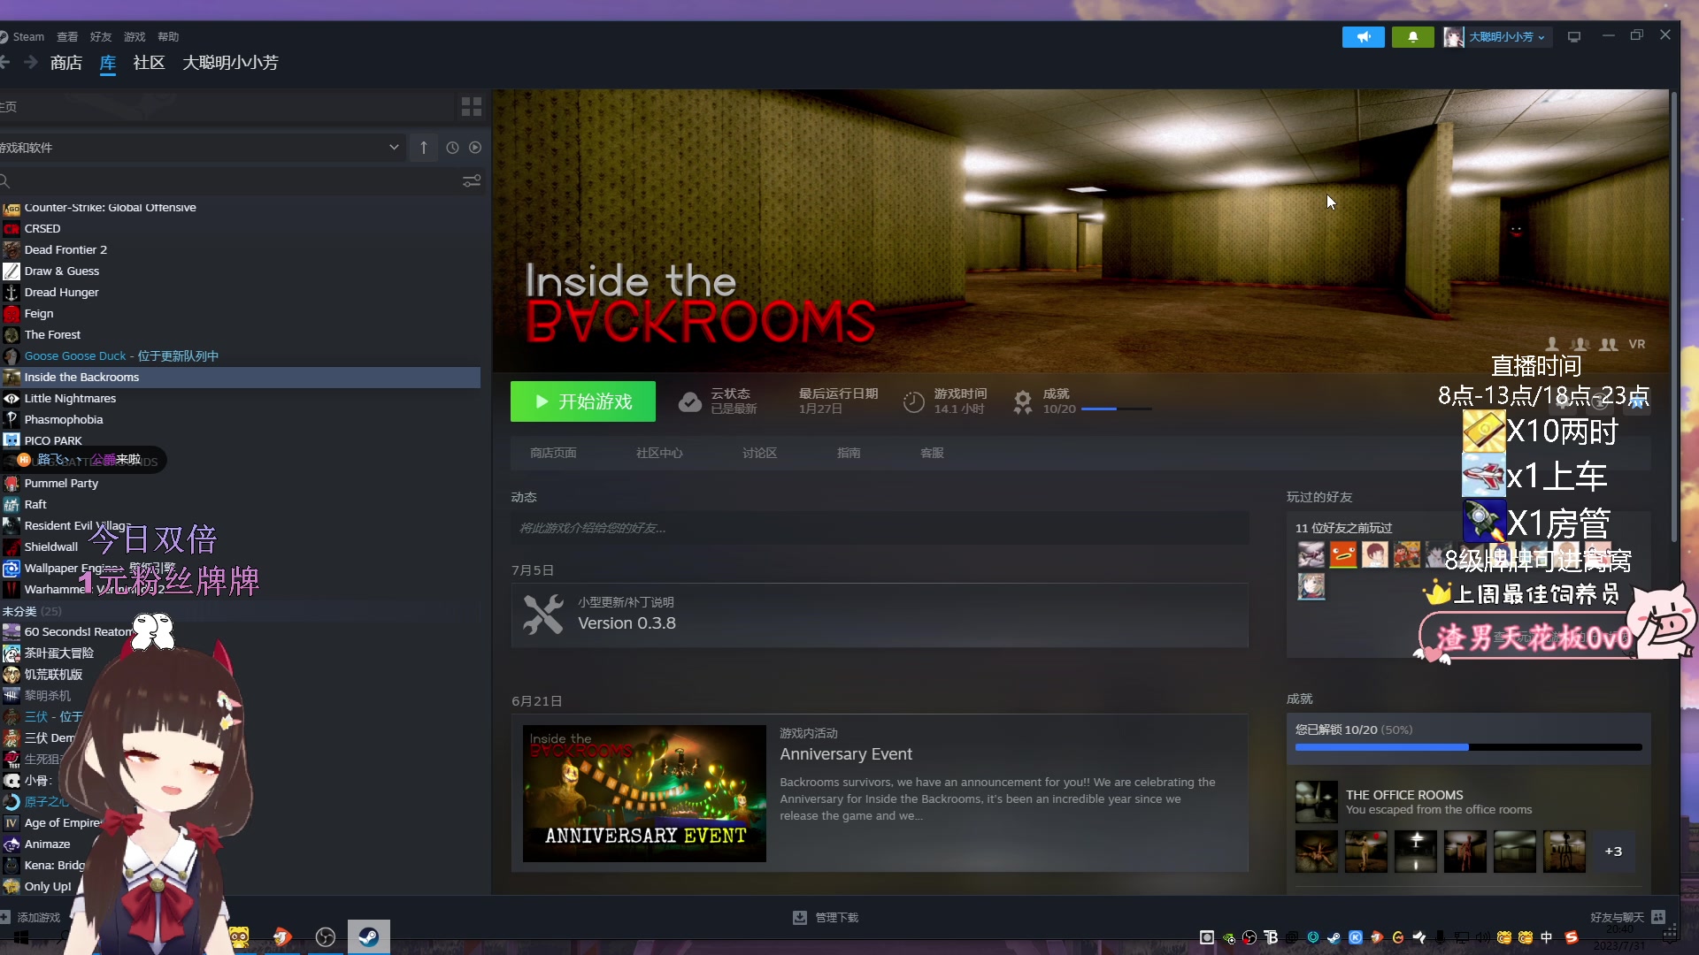The image size is (1699, 955).
Task: Open the 讨论区 link
Action: click(x=759, y=454)
